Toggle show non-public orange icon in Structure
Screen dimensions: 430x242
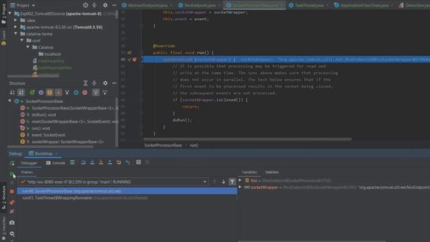point(58,93)
